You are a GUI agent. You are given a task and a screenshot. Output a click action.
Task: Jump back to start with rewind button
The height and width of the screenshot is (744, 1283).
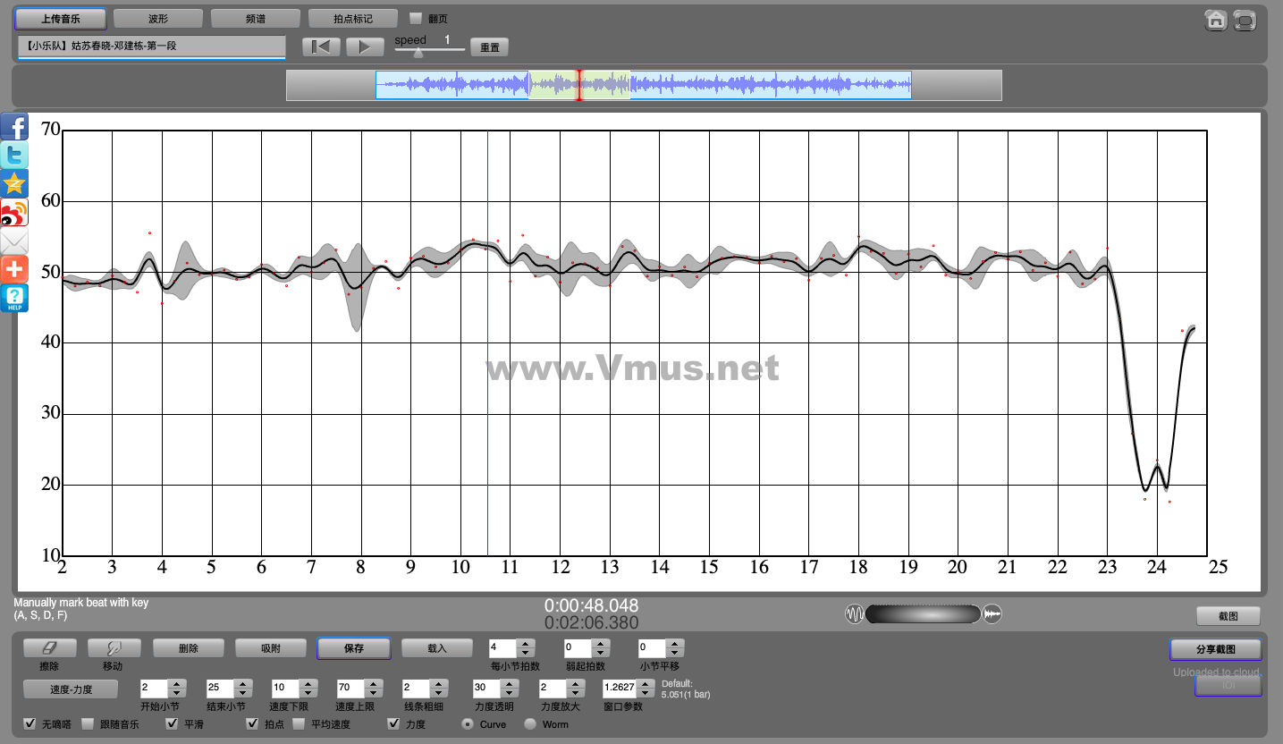pos(320,46)
